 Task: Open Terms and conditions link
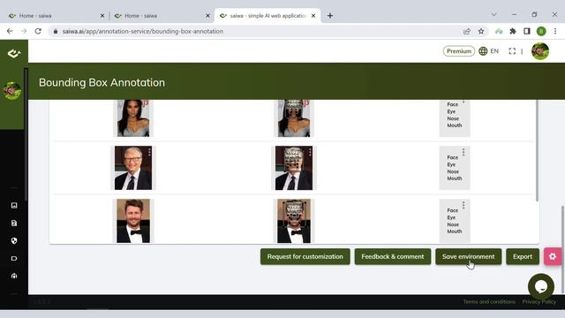[489, 302]
